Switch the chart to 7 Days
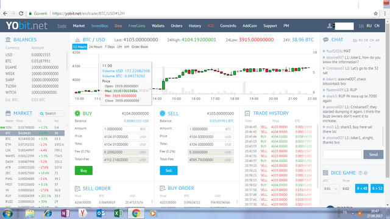 (x=110, y=47)
